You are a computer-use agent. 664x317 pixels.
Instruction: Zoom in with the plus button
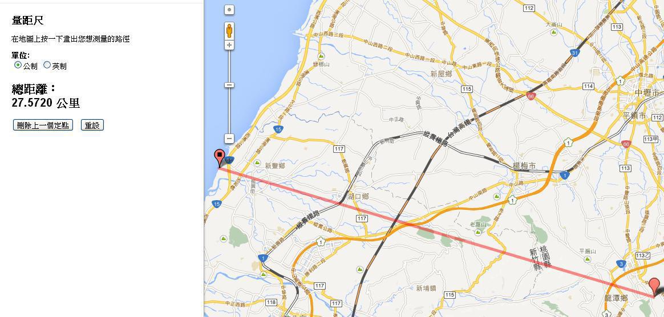click(x=229, y=45)
